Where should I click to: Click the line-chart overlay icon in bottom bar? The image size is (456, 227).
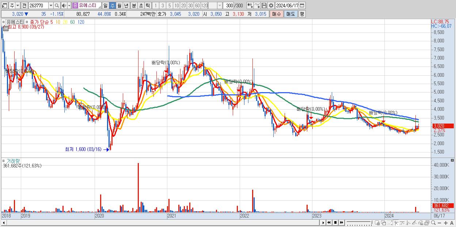(402, 223)
